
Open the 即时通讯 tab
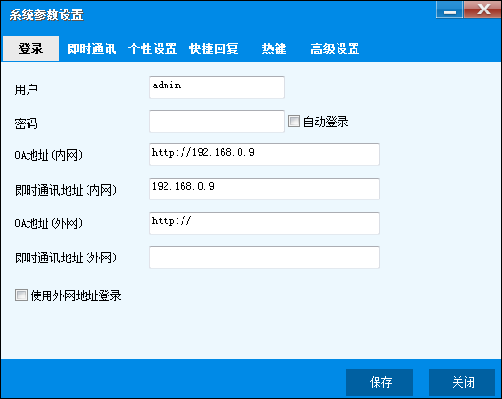[x=92, y=48]
